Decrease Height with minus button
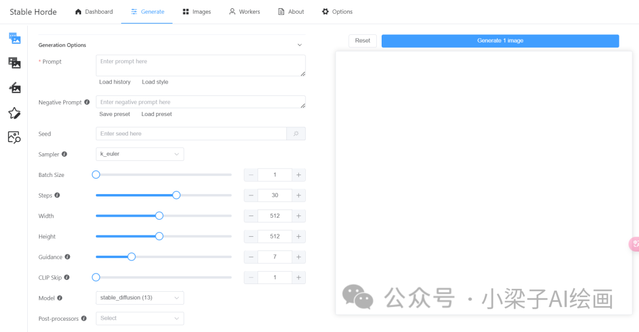 [251, 237]
